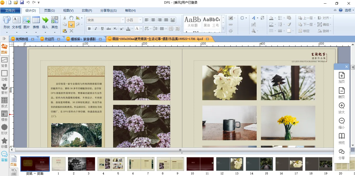Switch to the 页面(G) ribbon tab
355x176 pixels.
point(49,11)
